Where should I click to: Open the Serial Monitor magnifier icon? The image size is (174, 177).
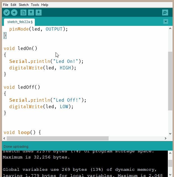pyautogui.click(x=165, y=13)
